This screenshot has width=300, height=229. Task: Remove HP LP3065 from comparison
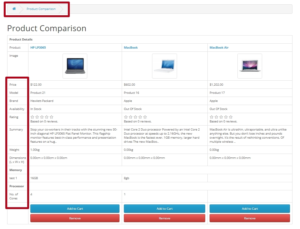pyautogui.click(x=75, y=218)
